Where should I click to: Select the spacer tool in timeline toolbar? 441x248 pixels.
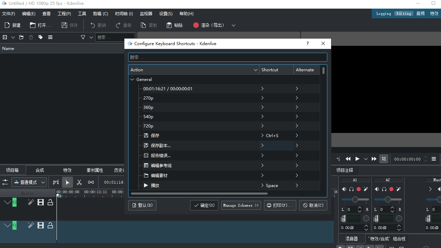(91, 182)
